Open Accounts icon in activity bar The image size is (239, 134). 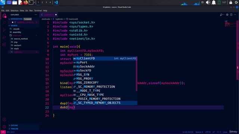click(x=4, y=119)
